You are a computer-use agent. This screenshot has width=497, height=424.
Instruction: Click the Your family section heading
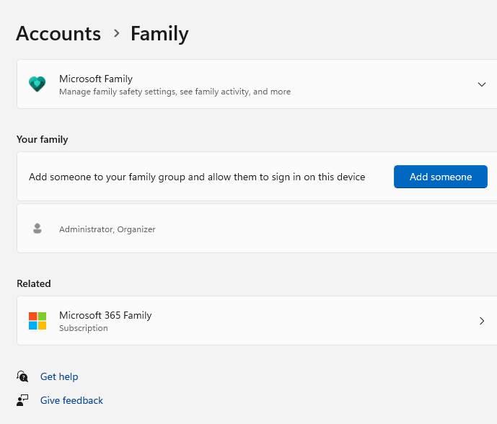coord(42,139)
